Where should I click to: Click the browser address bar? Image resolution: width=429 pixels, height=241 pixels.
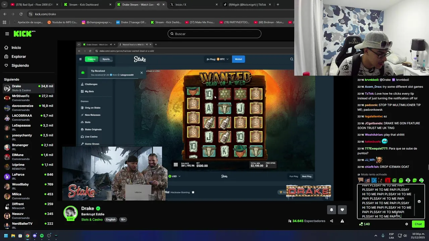(x=161, y=14)
